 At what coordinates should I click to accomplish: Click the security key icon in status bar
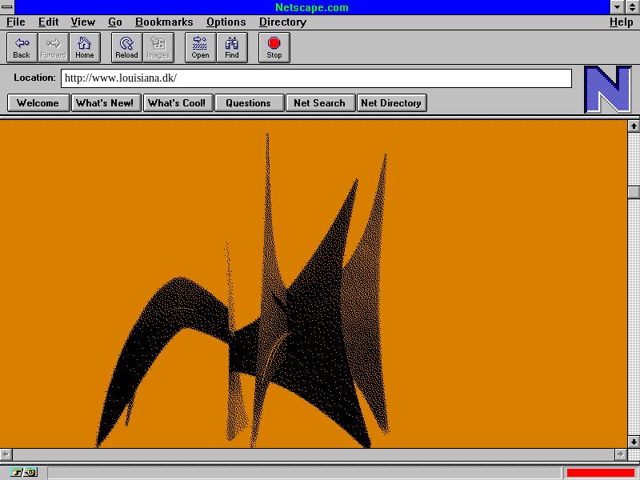(x=24, y=473)
